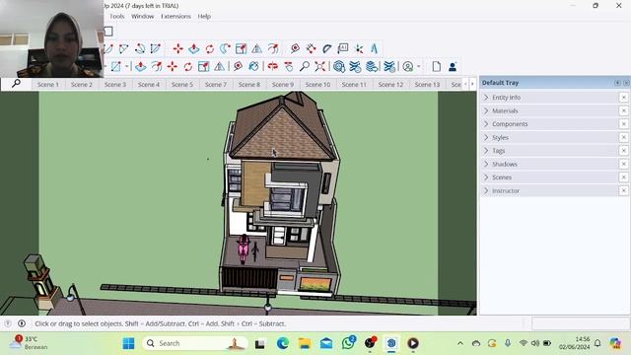Open the signed-in user account icon
Viewport: 631px width, 355px height.
(x=408, y=66)
